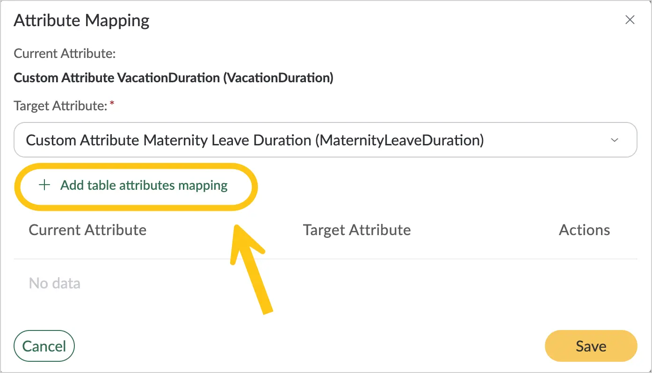Viewport: 652px width, 373px height.
Task: Cancel the attribute mapping dialog
Action: [x=44, y=346]
